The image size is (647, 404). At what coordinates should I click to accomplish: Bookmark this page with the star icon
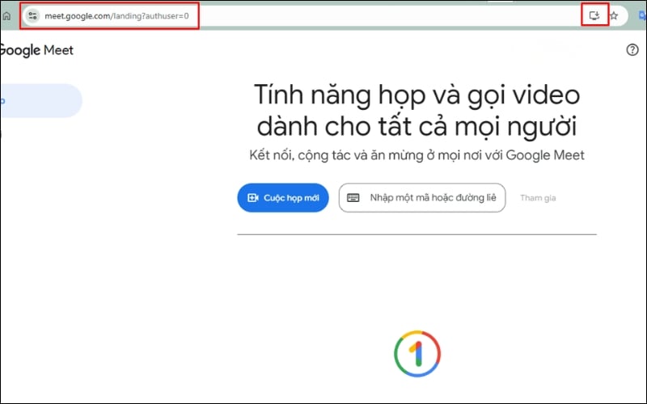pyautogui.click(x=614, y=15)
